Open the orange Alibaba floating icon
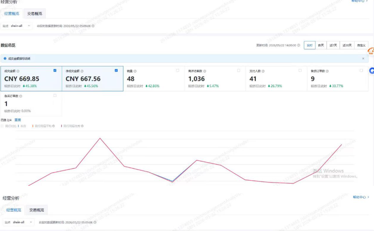Viewport: 374px width, 231px height. click(x=371, y=51)
